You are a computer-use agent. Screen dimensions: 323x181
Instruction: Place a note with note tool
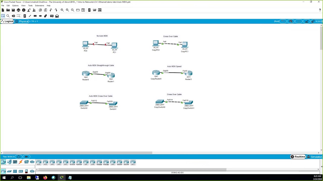click(x=25, y=16)
